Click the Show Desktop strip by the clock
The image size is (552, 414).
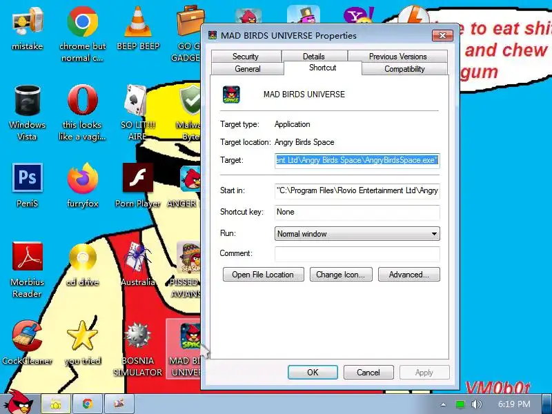pyautogui.click(x=546, y=404)
